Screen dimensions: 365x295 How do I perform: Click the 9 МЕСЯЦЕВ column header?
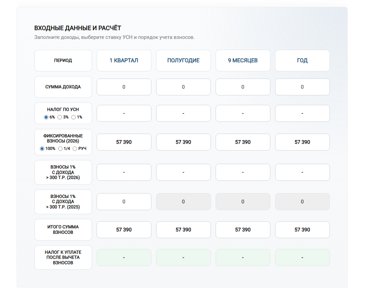(x=243, y=61)
